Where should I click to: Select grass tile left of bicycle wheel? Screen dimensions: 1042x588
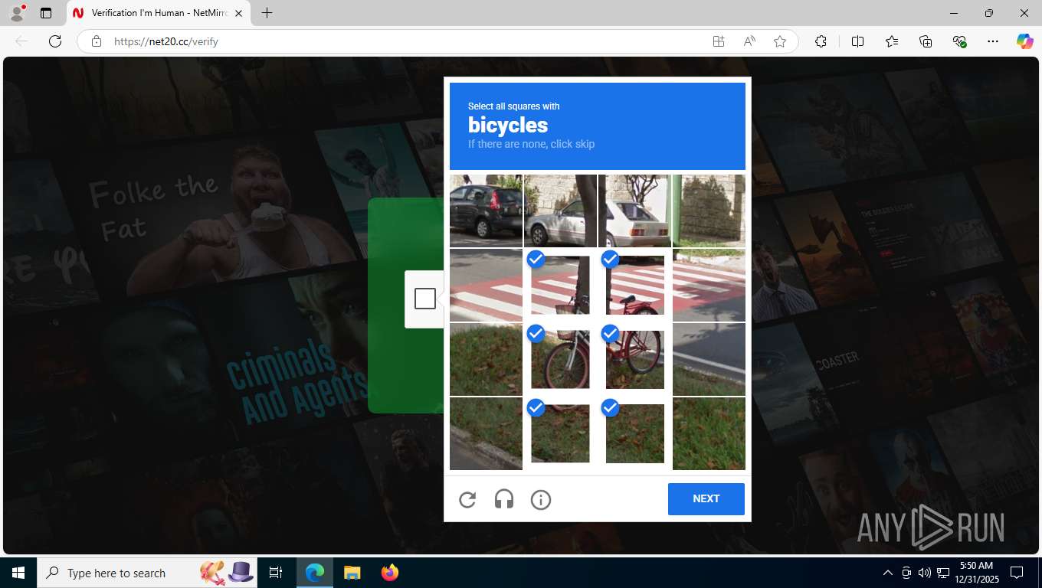click(x=486, y=359)
